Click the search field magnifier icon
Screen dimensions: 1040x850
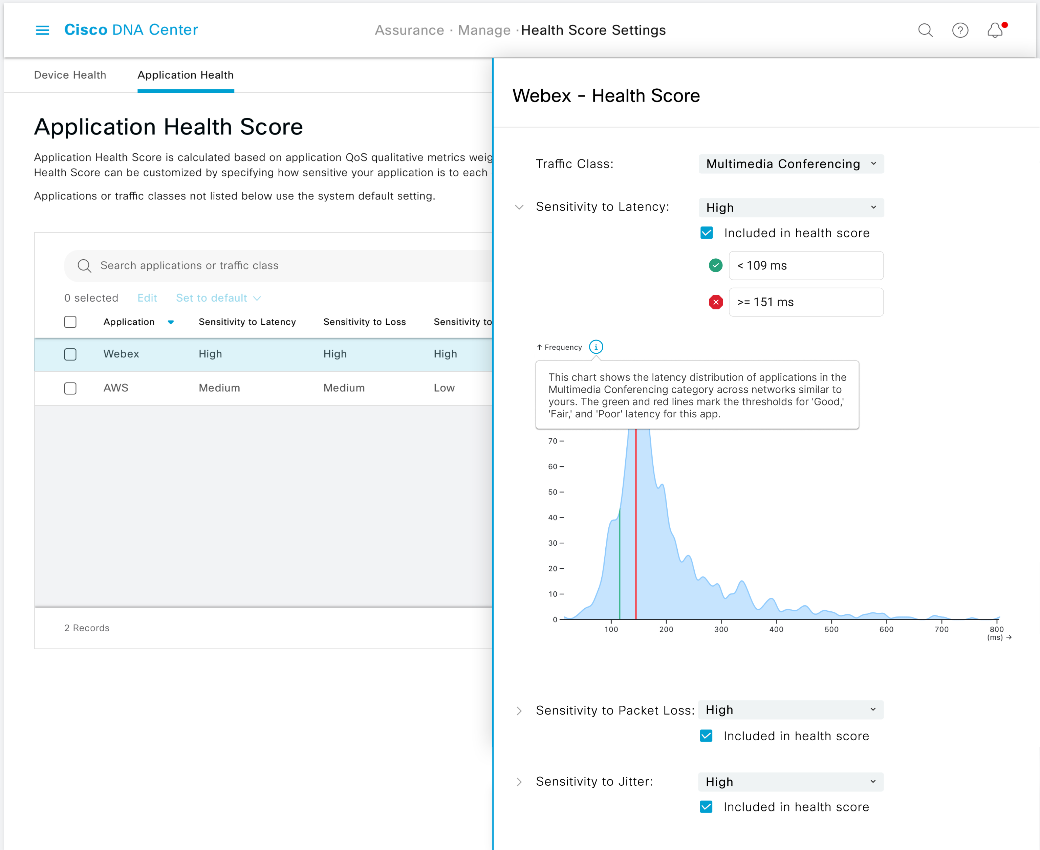coord(84,266)
